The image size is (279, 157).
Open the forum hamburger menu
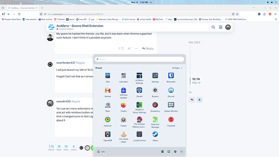[220, 27]
